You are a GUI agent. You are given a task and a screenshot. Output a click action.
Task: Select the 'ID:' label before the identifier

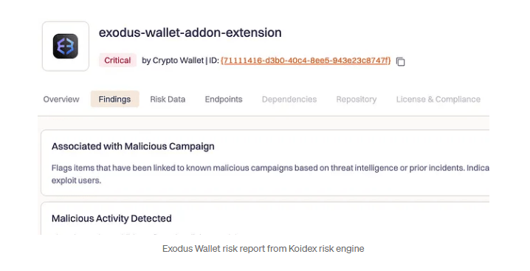(x=213, y=61)
